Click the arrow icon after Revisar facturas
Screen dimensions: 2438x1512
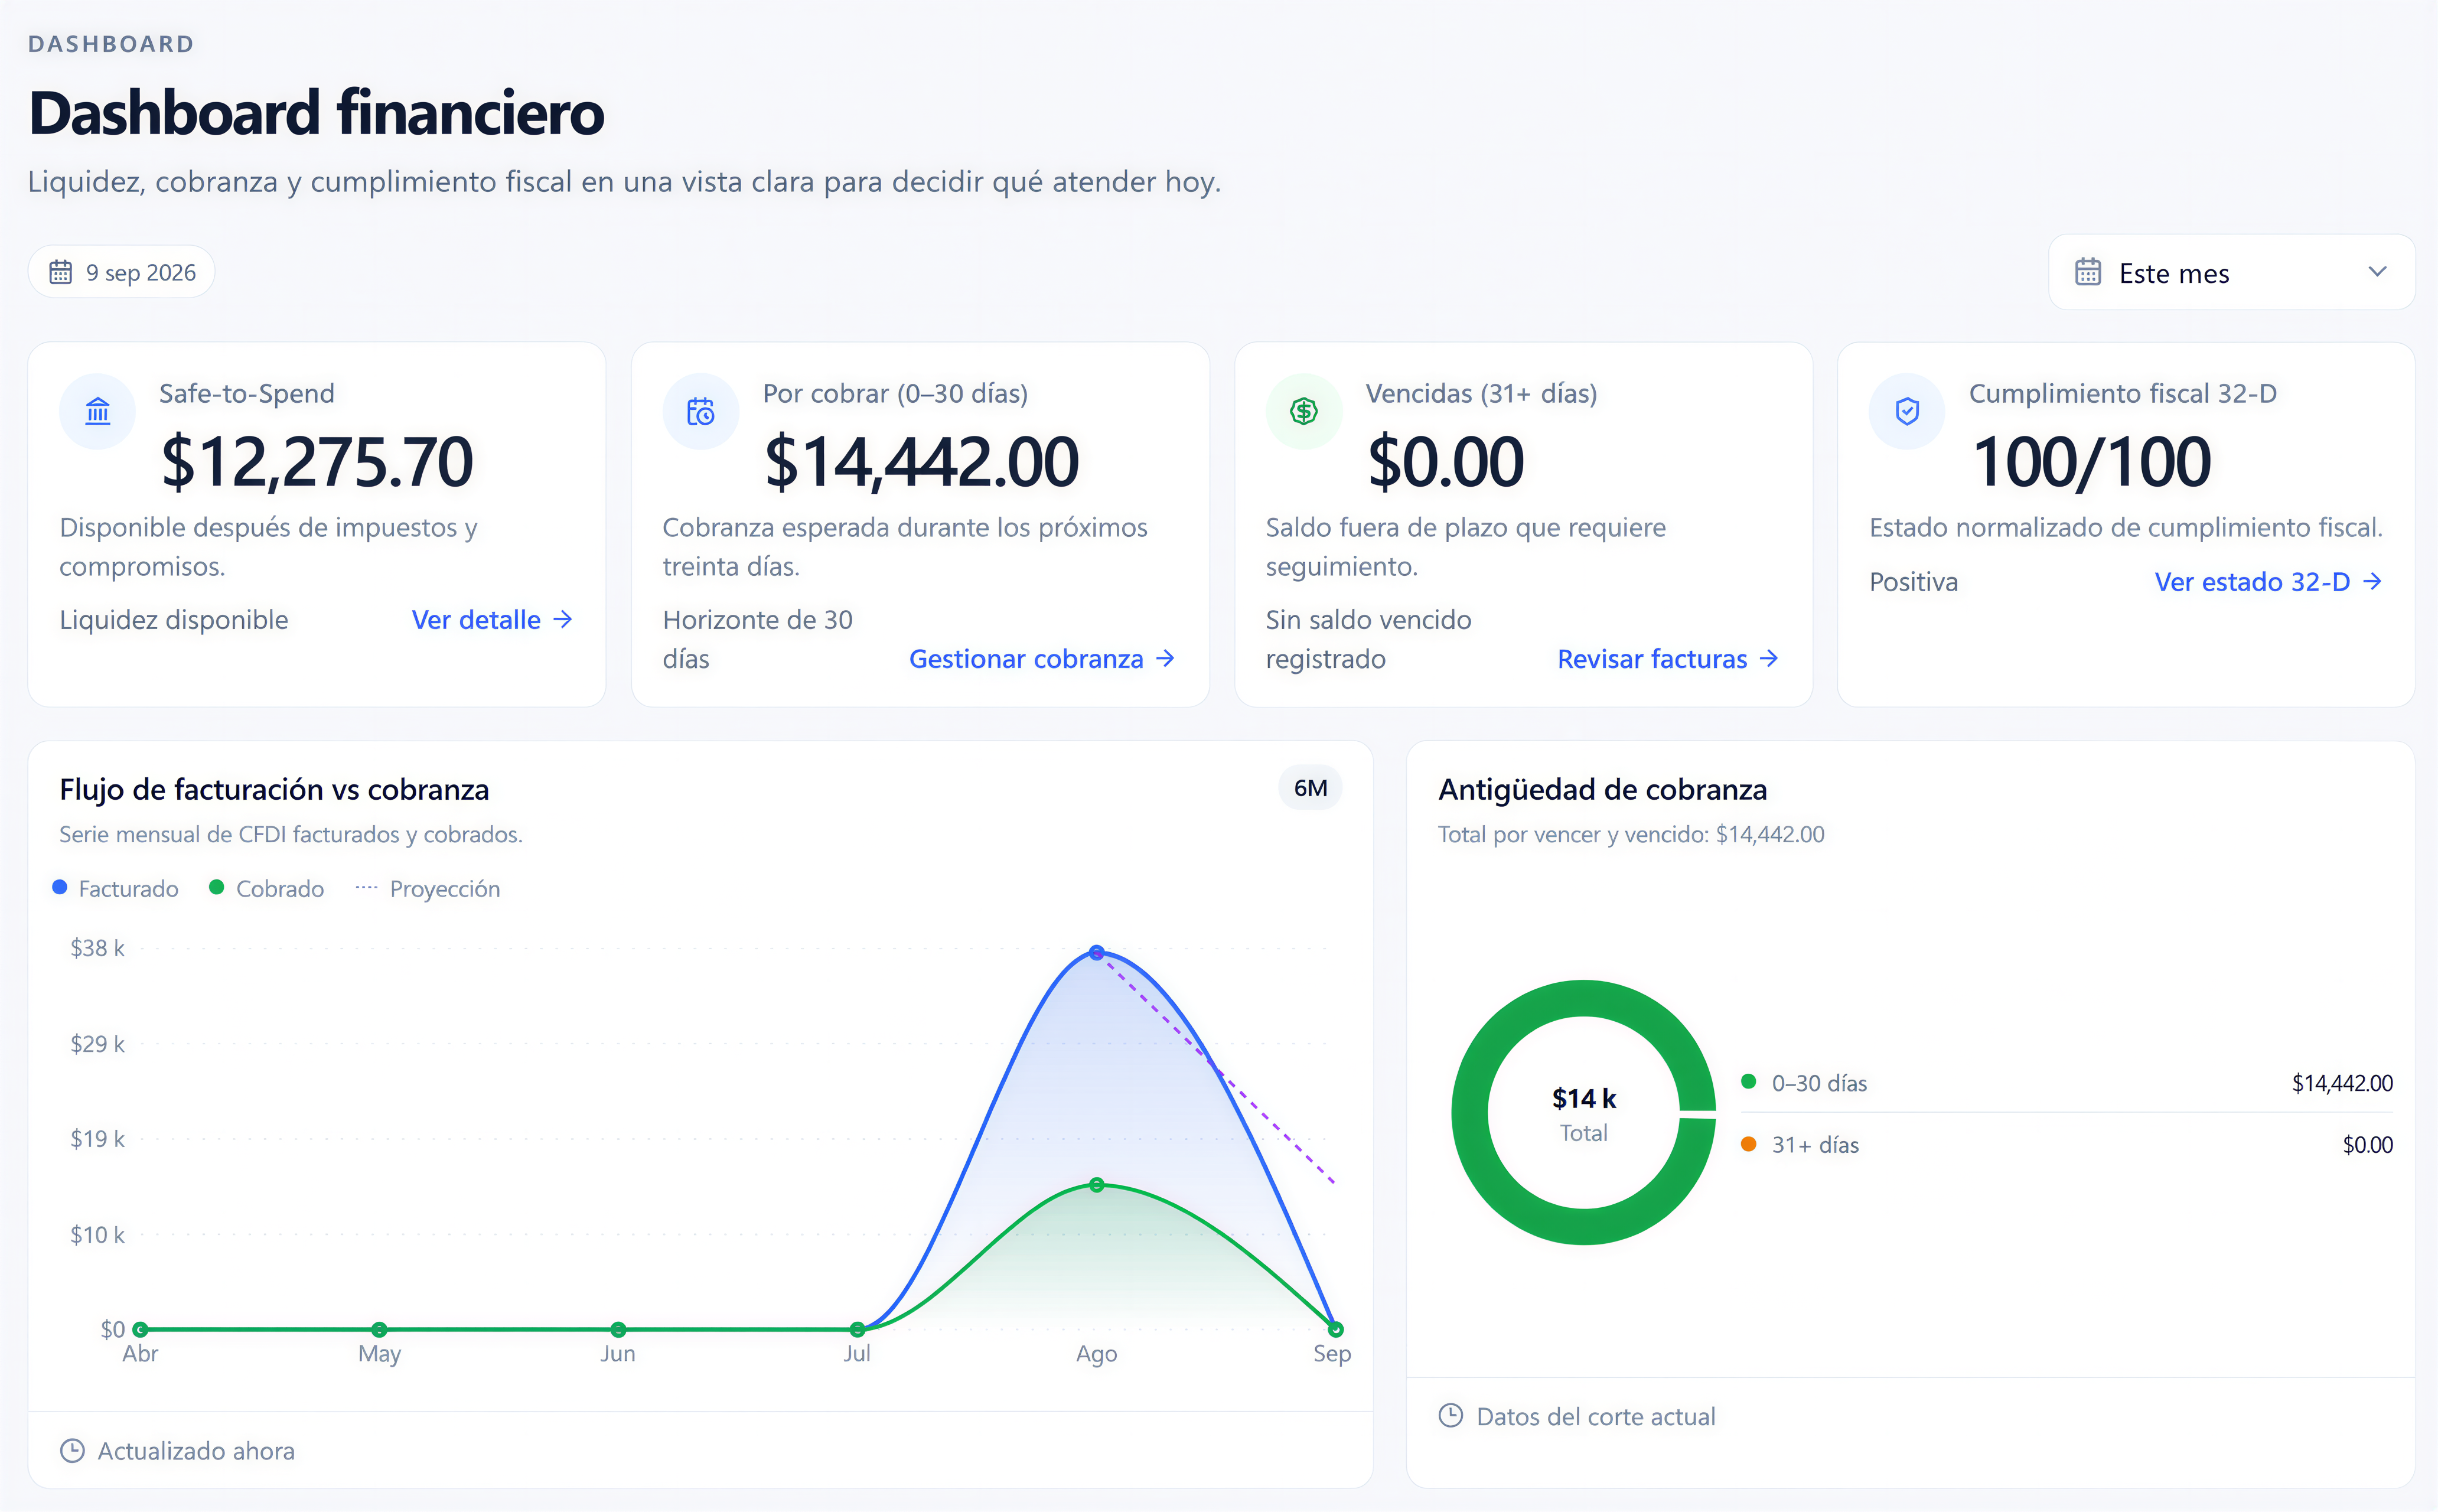(1769, 659)
